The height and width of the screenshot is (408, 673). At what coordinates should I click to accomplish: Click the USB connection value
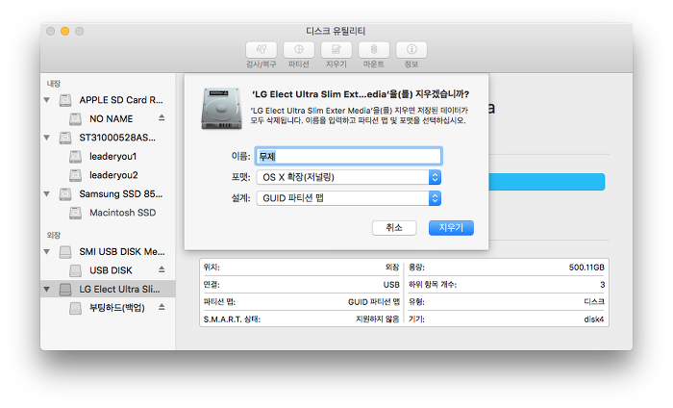391,285
